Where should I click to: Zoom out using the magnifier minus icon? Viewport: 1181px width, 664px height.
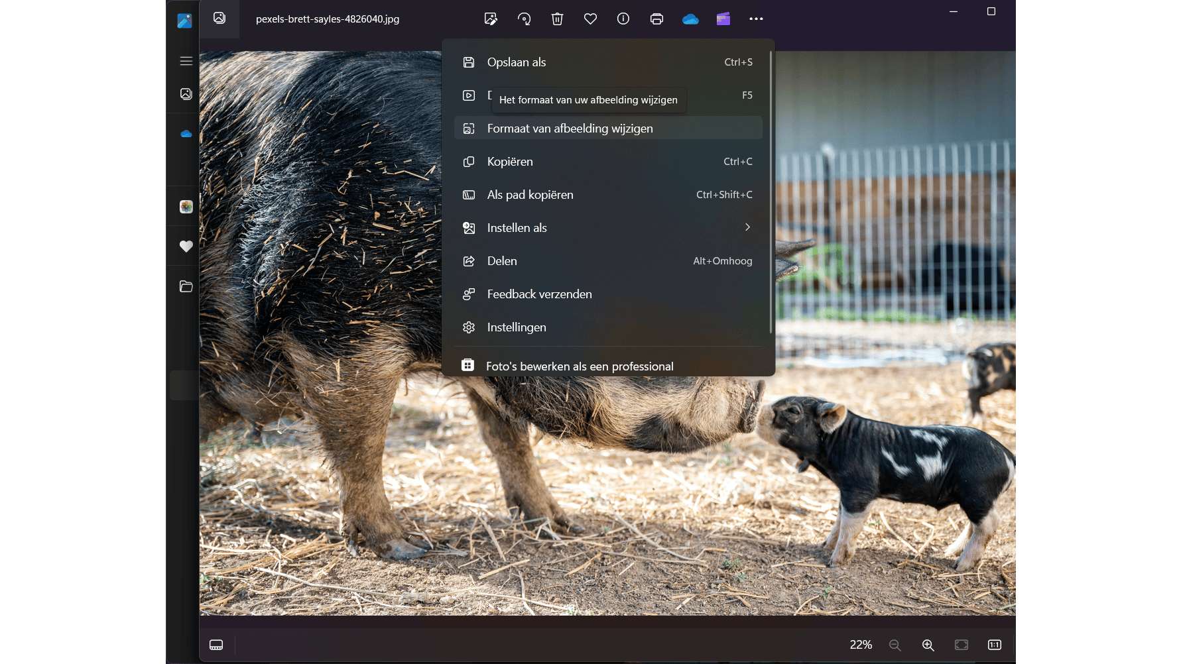tap(895, 645)
